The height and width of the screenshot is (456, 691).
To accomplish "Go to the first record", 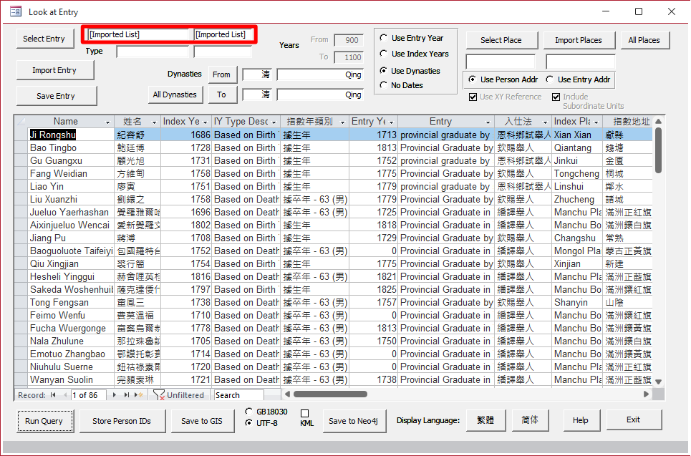I will coord(53,395).
